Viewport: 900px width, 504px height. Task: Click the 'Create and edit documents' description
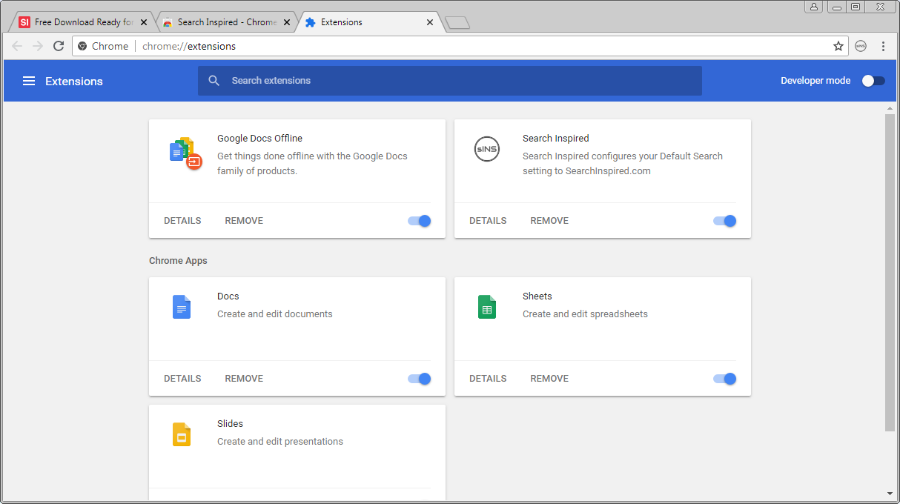click(275, 314)
